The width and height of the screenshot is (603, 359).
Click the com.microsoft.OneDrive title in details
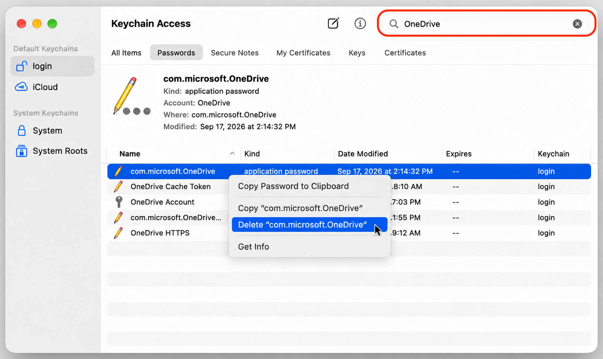[216, 79]
